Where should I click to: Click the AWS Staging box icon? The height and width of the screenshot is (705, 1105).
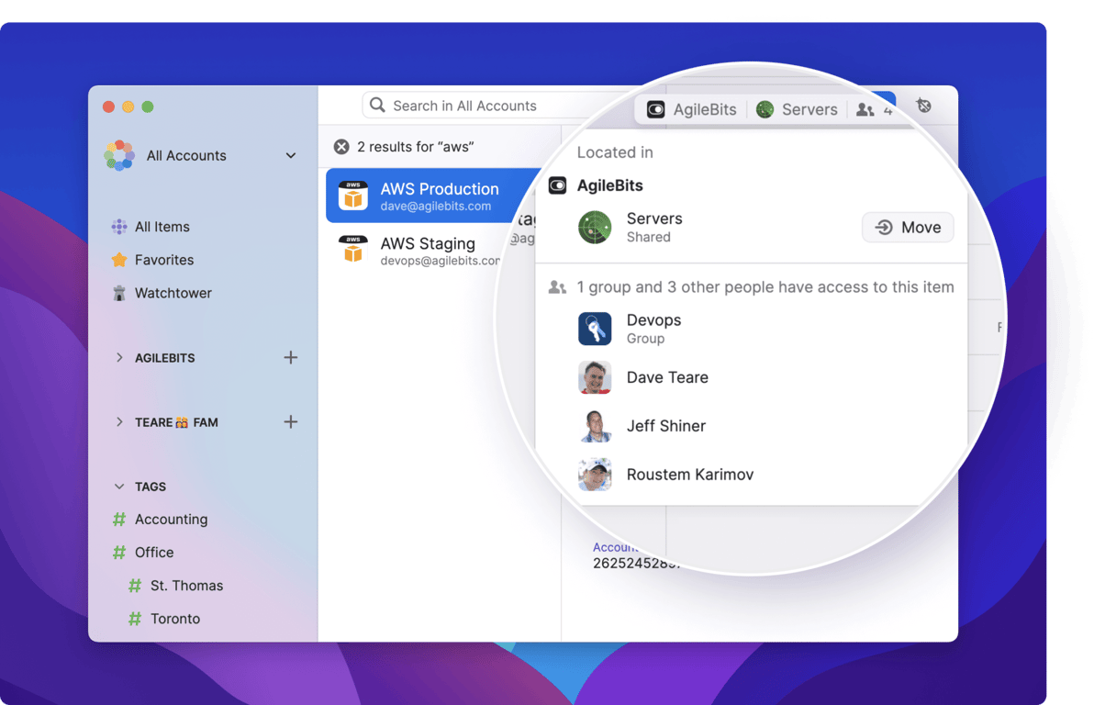coord(353,250)
